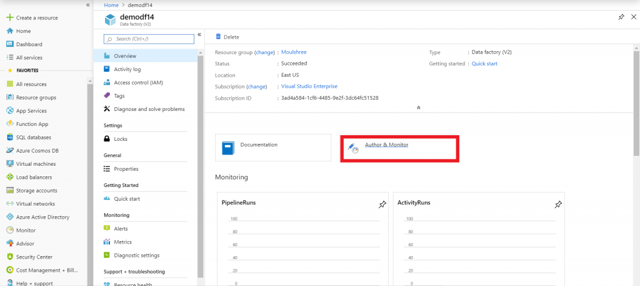Open SQL databases icon

10,138
